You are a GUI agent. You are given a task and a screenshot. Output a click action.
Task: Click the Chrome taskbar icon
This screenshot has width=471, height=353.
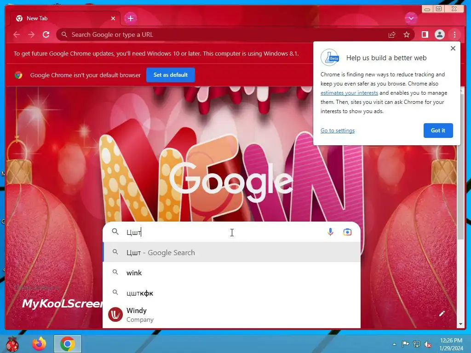tap(68, 344)
